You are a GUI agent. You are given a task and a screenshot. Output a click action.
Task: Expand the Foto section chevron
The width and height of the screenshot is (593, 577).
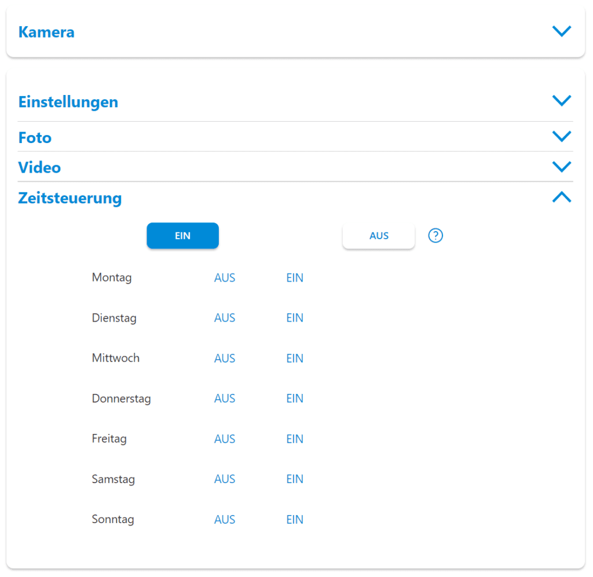coord(562,136)
